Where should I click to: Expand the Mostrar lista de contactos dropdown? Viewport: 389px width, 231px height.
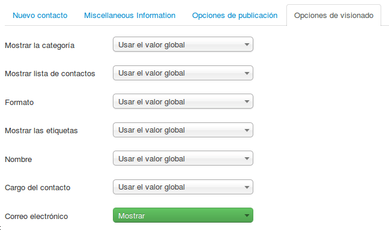183,73
